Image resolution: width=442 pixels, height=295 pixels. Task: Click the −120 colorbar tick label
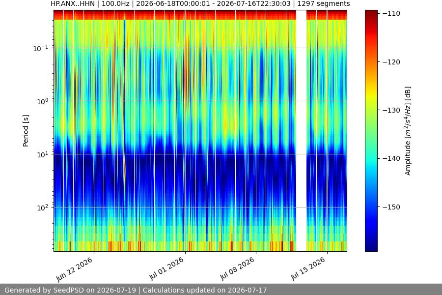391,62
